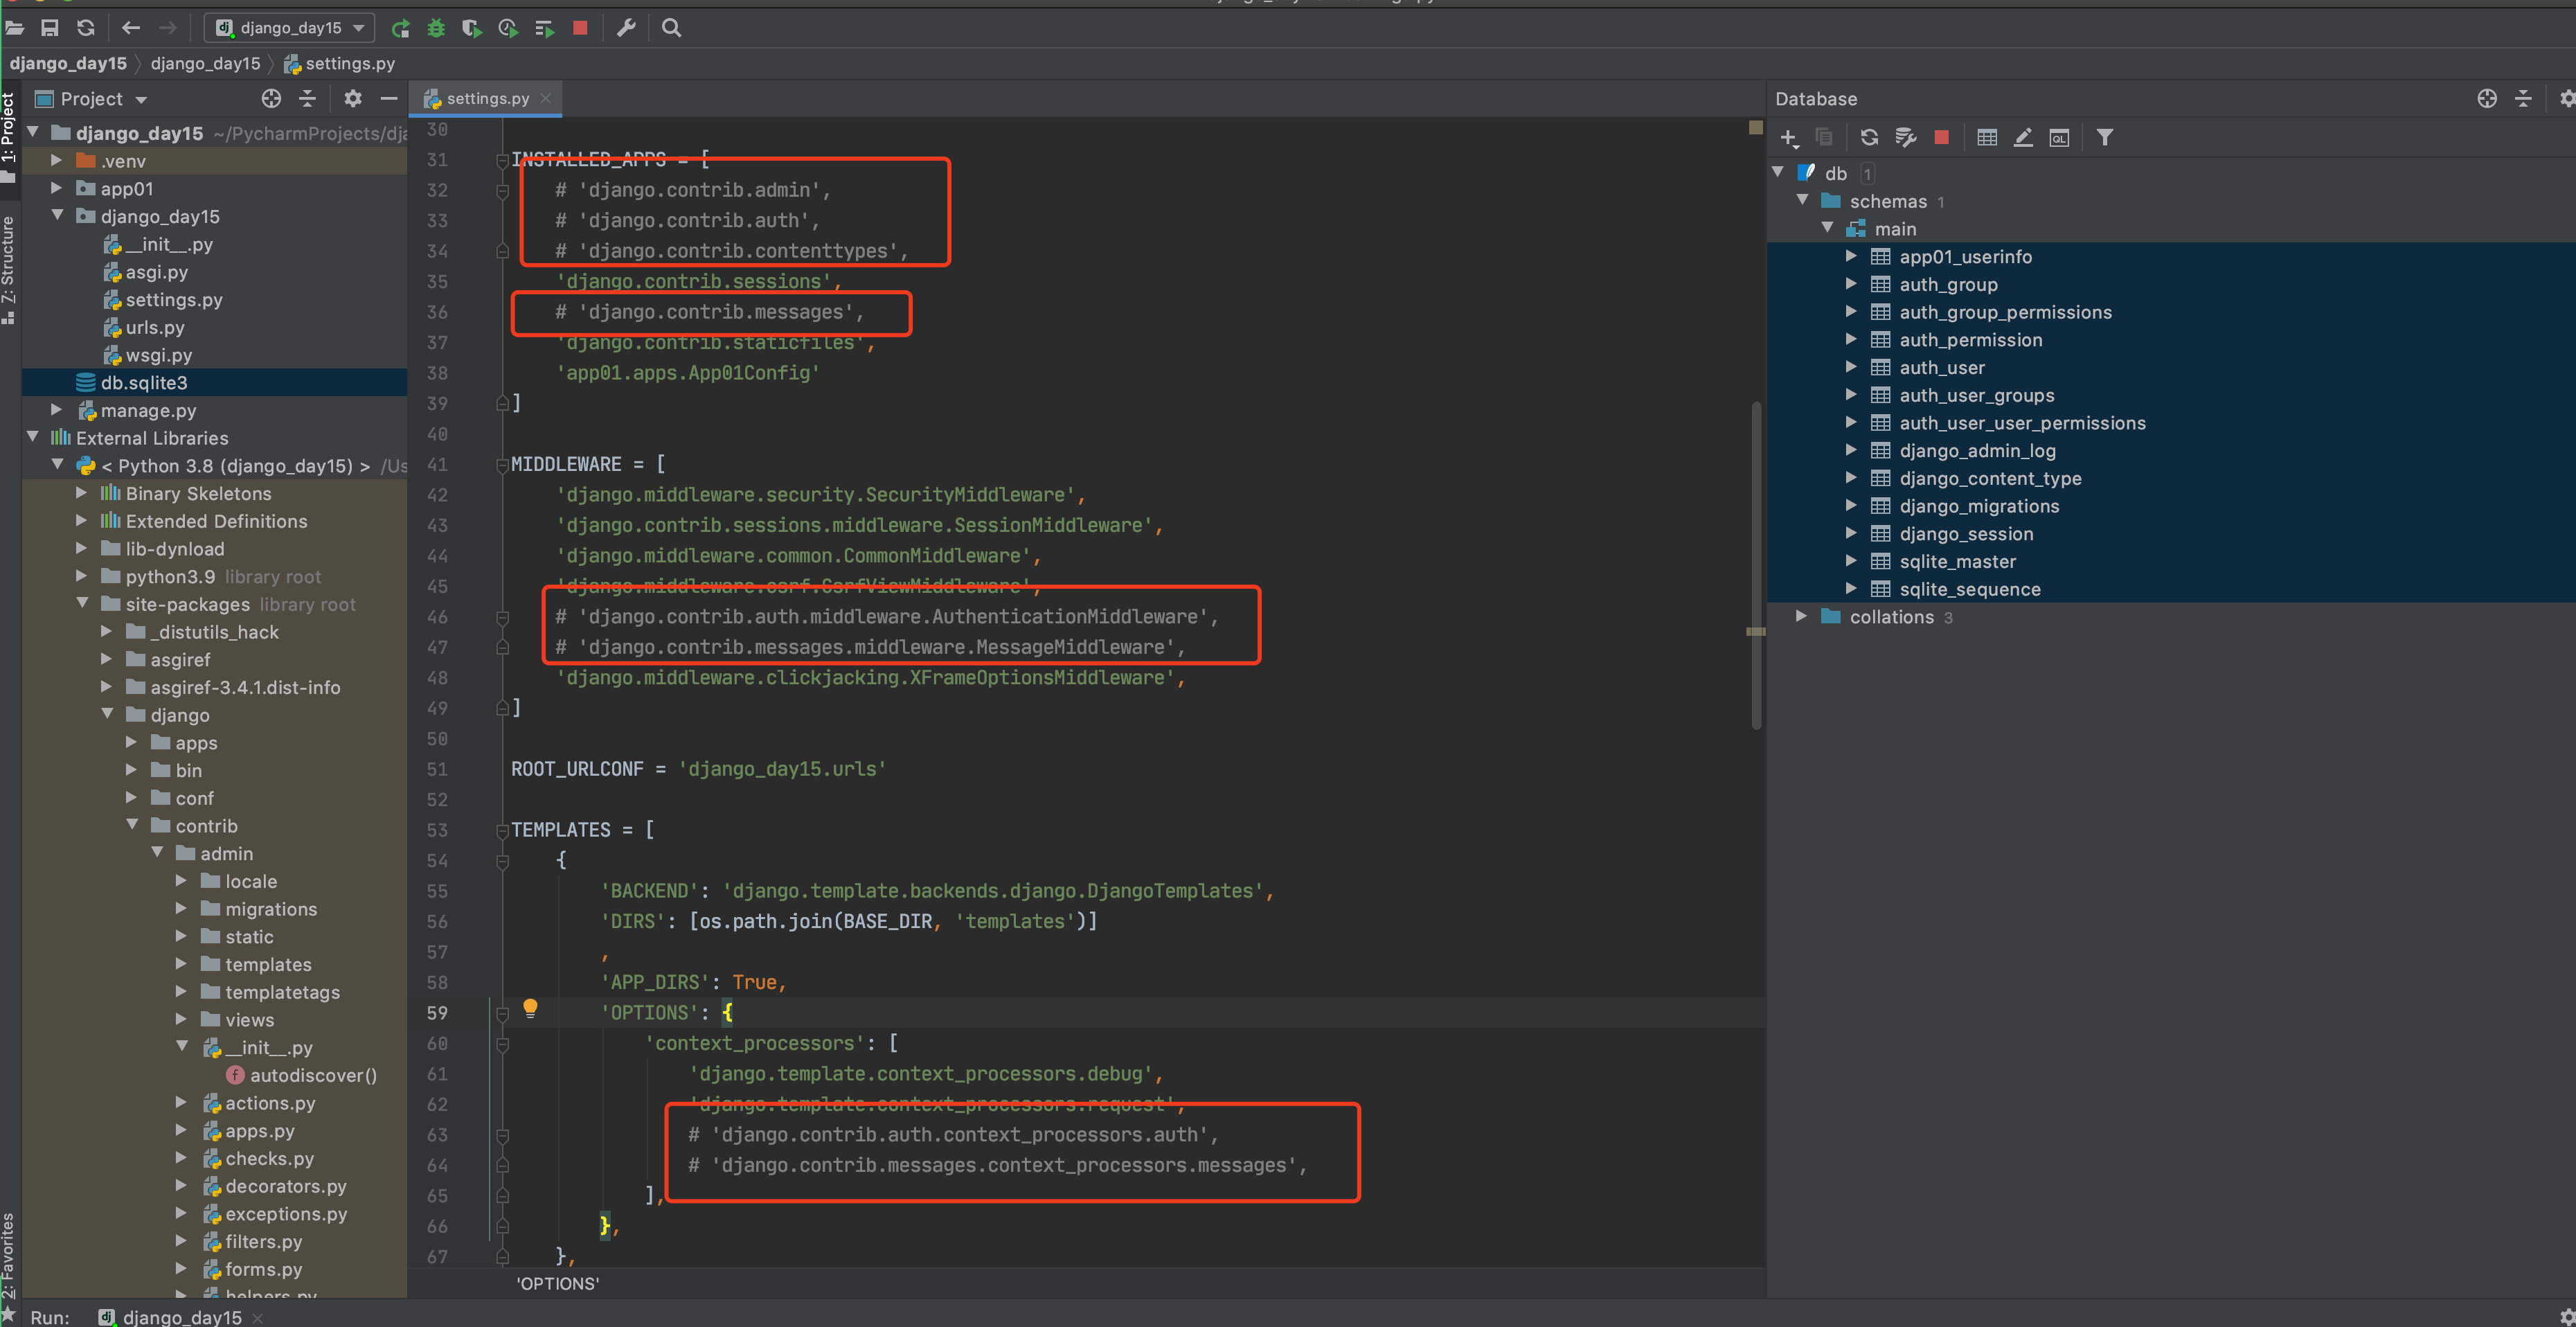Click the Run (rerun) toolbar icon

(x=401, y=28)
